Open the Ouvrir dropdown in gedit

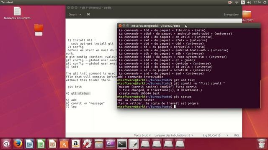pos(75,15)
